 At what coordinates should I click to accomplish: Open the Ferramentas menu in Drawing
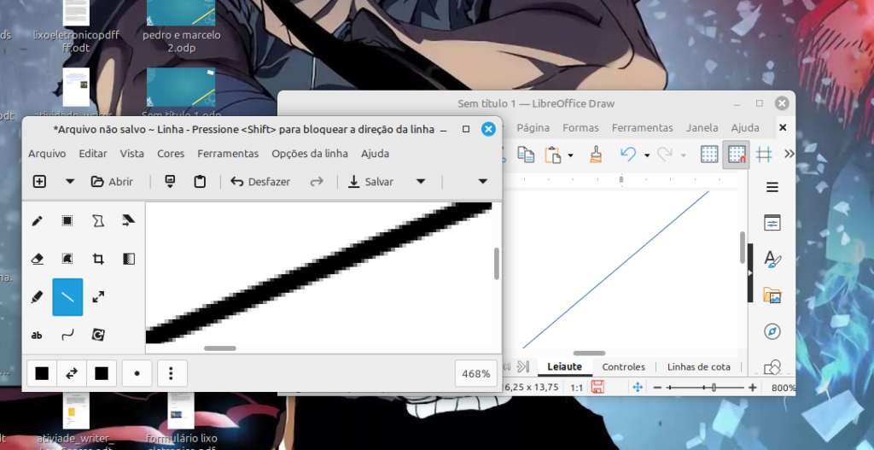228,154
